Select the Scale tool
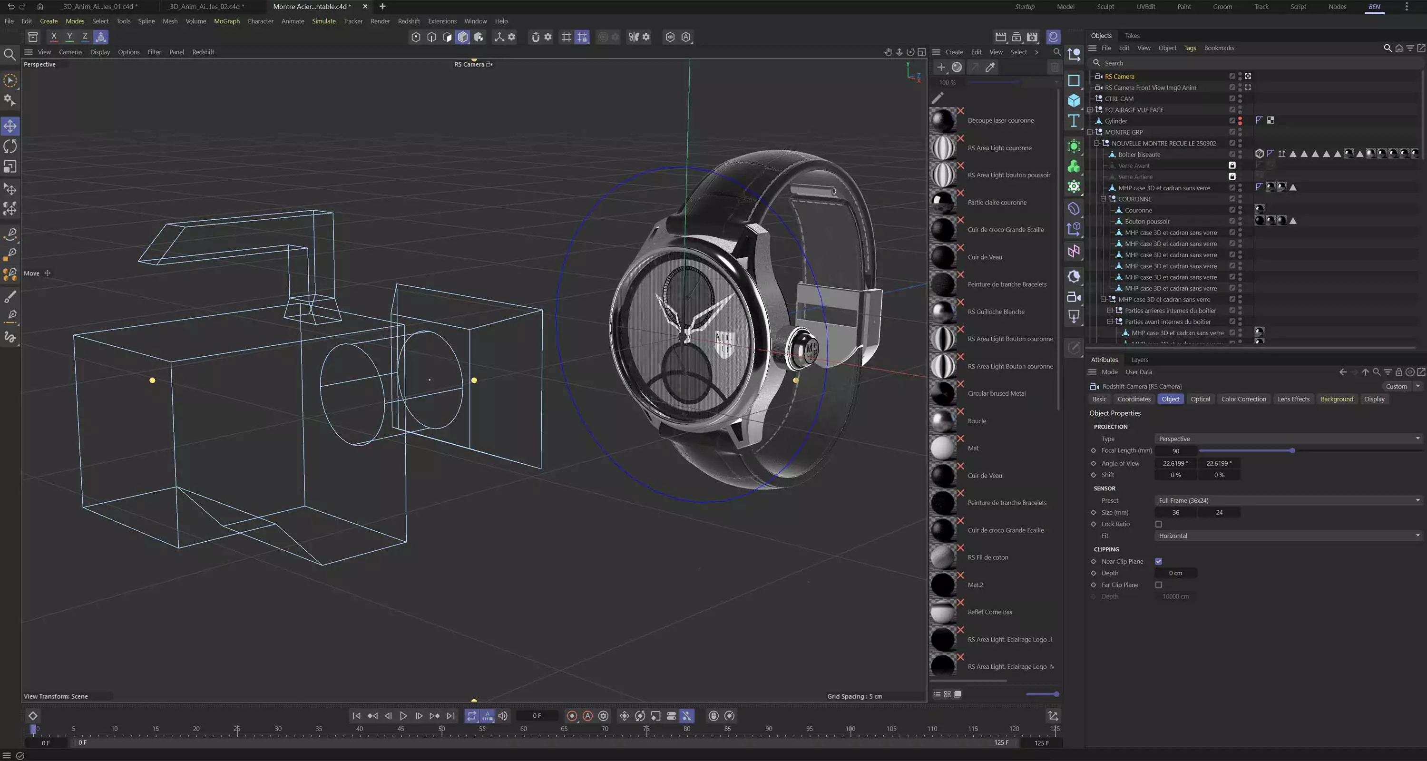 10,167
